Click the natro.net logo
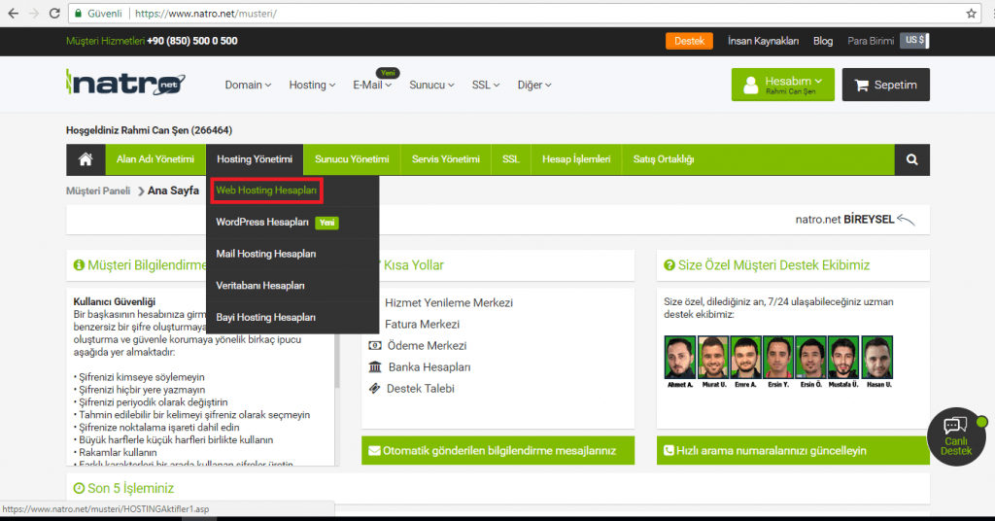Screen dimensions: 995x521 (x=125, y=84)
